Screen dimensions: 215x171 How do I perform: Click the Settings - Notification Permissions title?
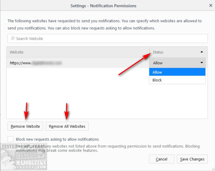coord(103,6)
